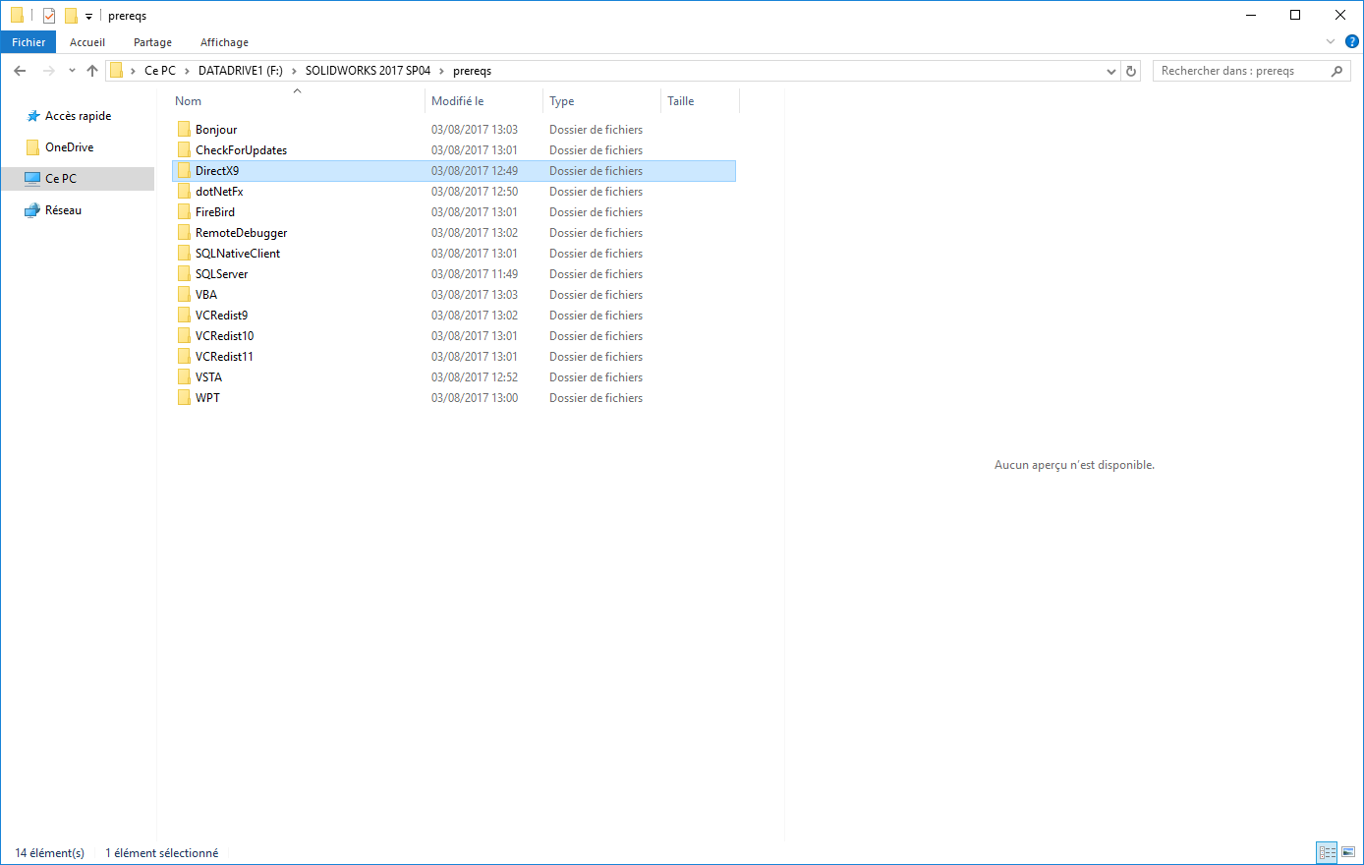Click Dossier de fichiers type for WPT
1364x865 pixels.
pos(597,398)
